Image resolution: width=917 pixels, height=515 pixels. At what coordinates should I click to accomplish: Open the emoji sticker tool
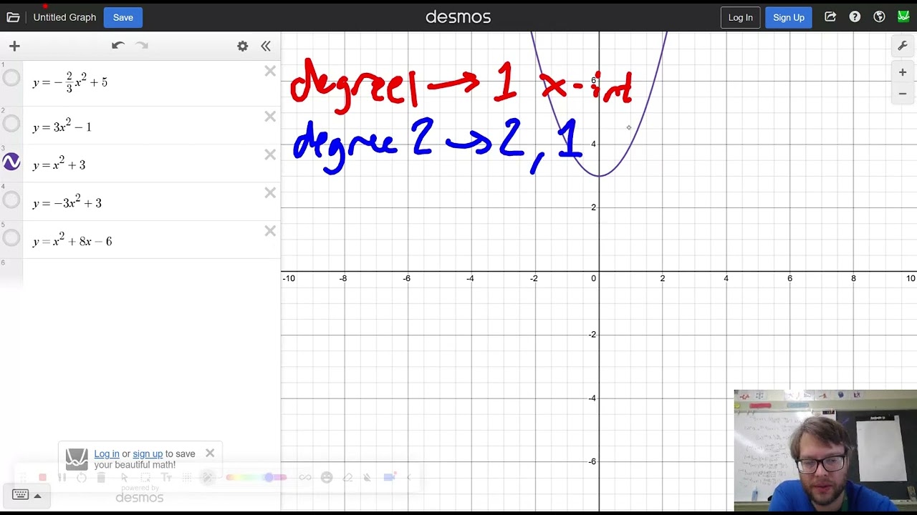(x=327, y=478)
